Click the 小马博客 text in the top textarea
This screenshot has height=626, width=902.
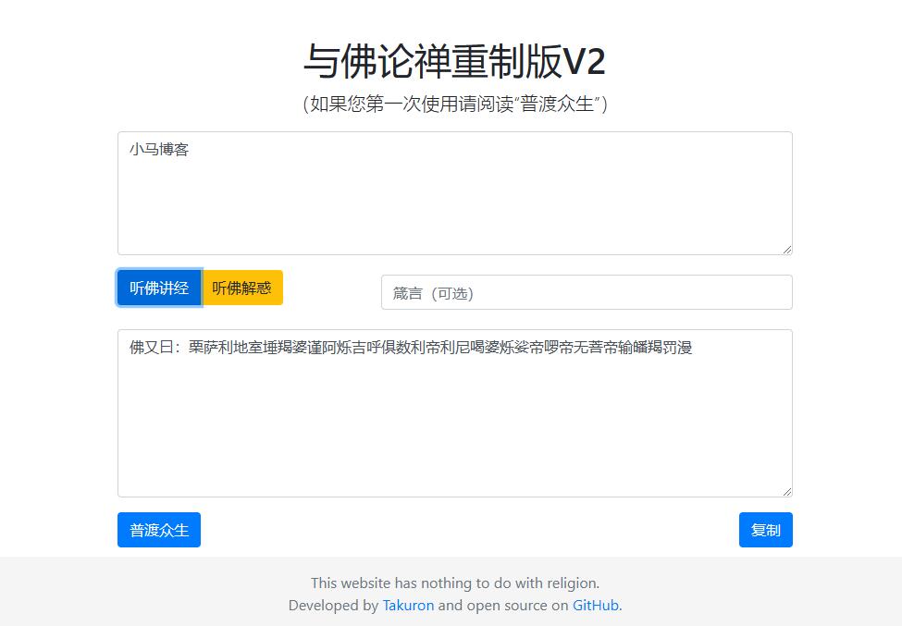click(x=159, y=150)
